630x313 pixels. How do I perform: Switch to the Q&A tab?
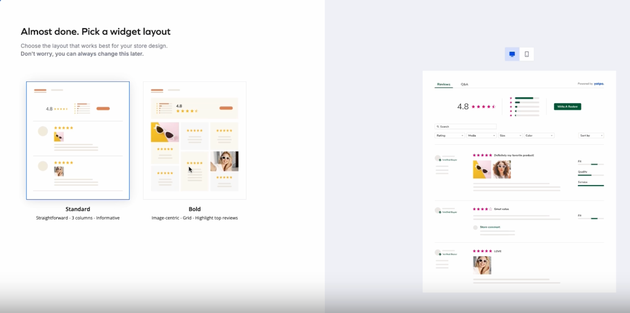point(465,84)
